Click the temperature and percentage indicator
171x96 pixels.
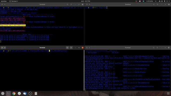pos(150,1)
